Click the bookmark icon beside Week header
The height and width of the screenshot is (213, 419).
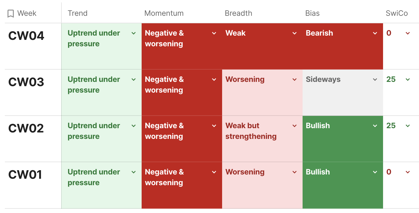[x=11, y=13]
